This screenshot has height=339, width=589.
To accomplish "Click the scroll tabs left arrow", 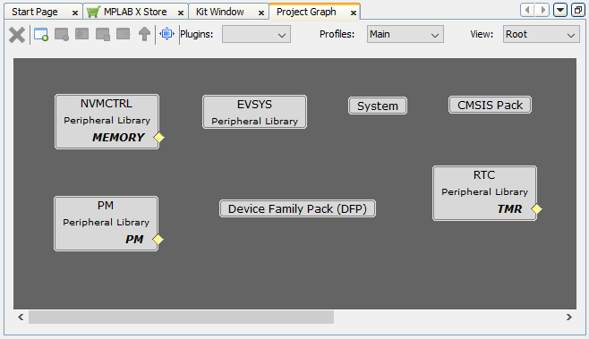I will [x=527, y=10].
